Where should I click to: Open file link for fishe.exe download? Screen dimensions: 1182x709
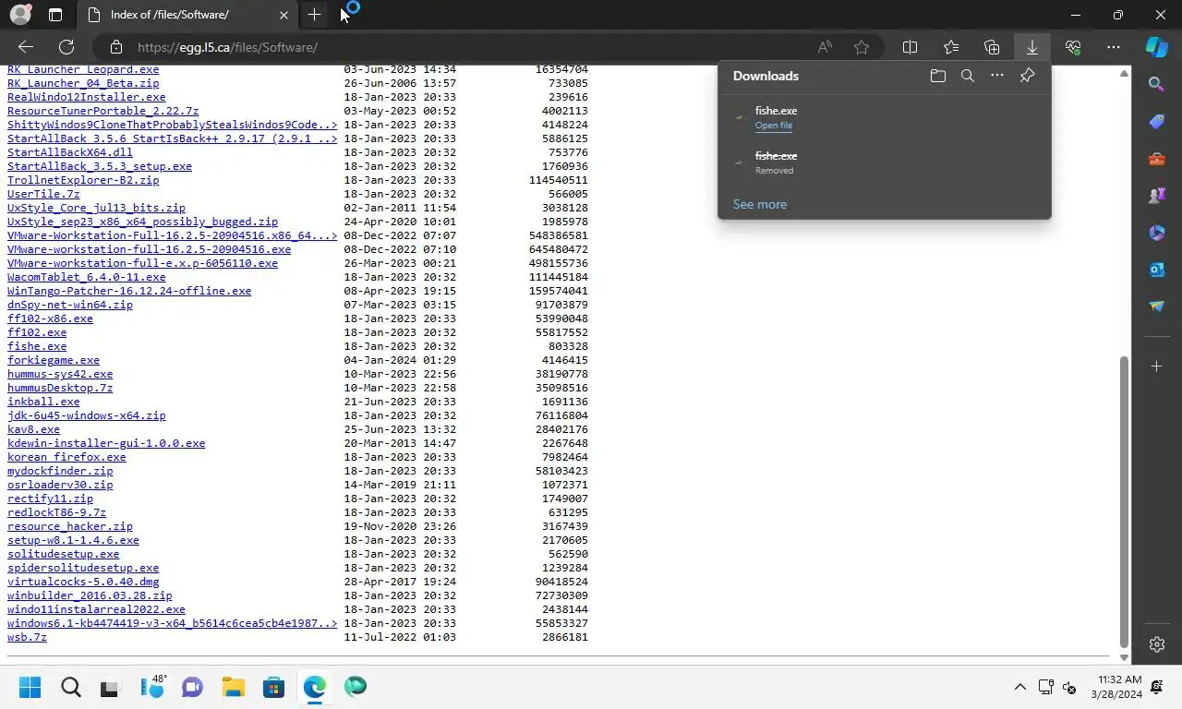774,126
